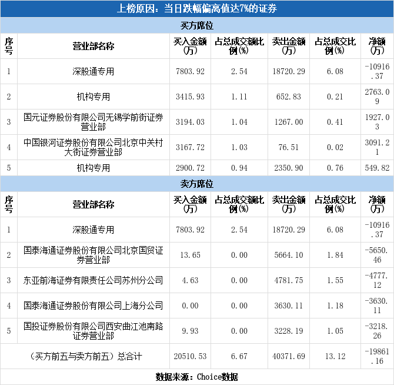
Task: Select the 买方席位 section header
Action: pyautogui.click(x=197, y=25)
